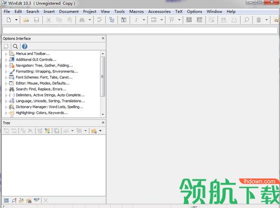The height and width of the screenshot is (208, 280).
Task: Click the magnifier search icon in Options Interface panel
Action: [15, 46]
